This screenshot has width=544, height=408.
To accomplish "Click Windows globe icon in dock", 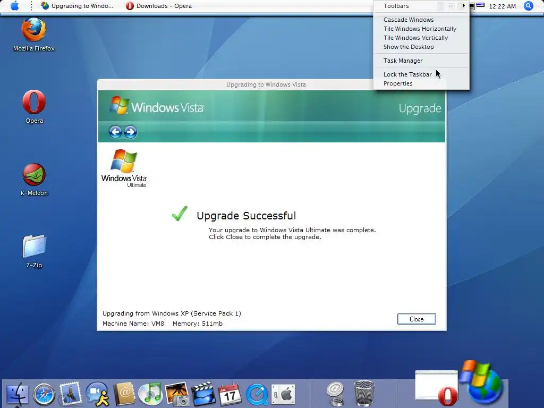I will [482, 382].
